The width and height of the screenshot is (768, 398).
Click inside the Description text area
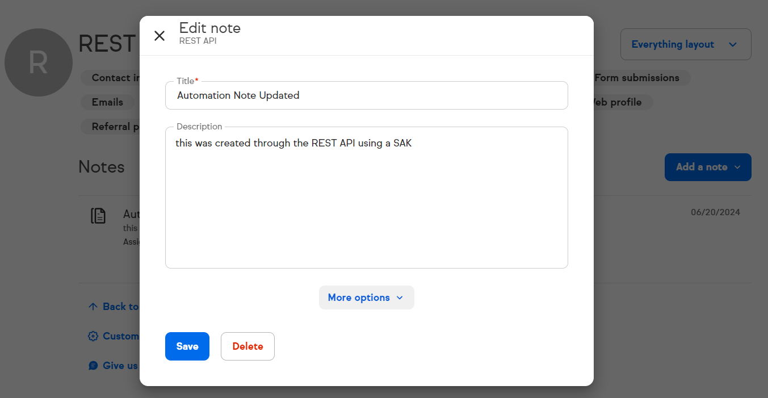(x=366, y=199)
